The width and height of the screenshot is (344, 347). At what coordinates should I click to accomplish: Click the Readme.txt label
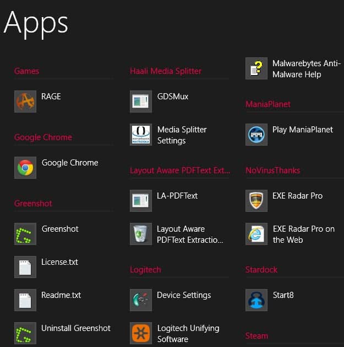(x=61, y=295)
